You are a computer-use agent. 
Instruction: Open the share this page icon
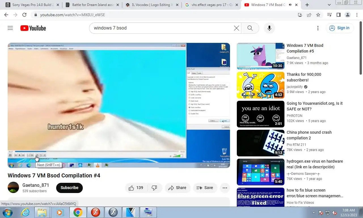point(309,15)
